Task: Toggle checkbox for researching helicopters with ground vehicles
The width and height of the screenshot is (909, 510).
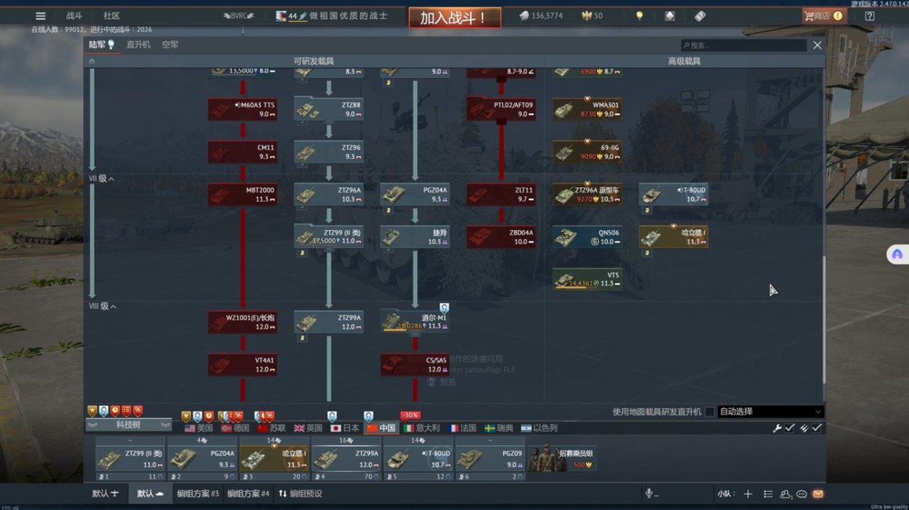Action: 710,412
